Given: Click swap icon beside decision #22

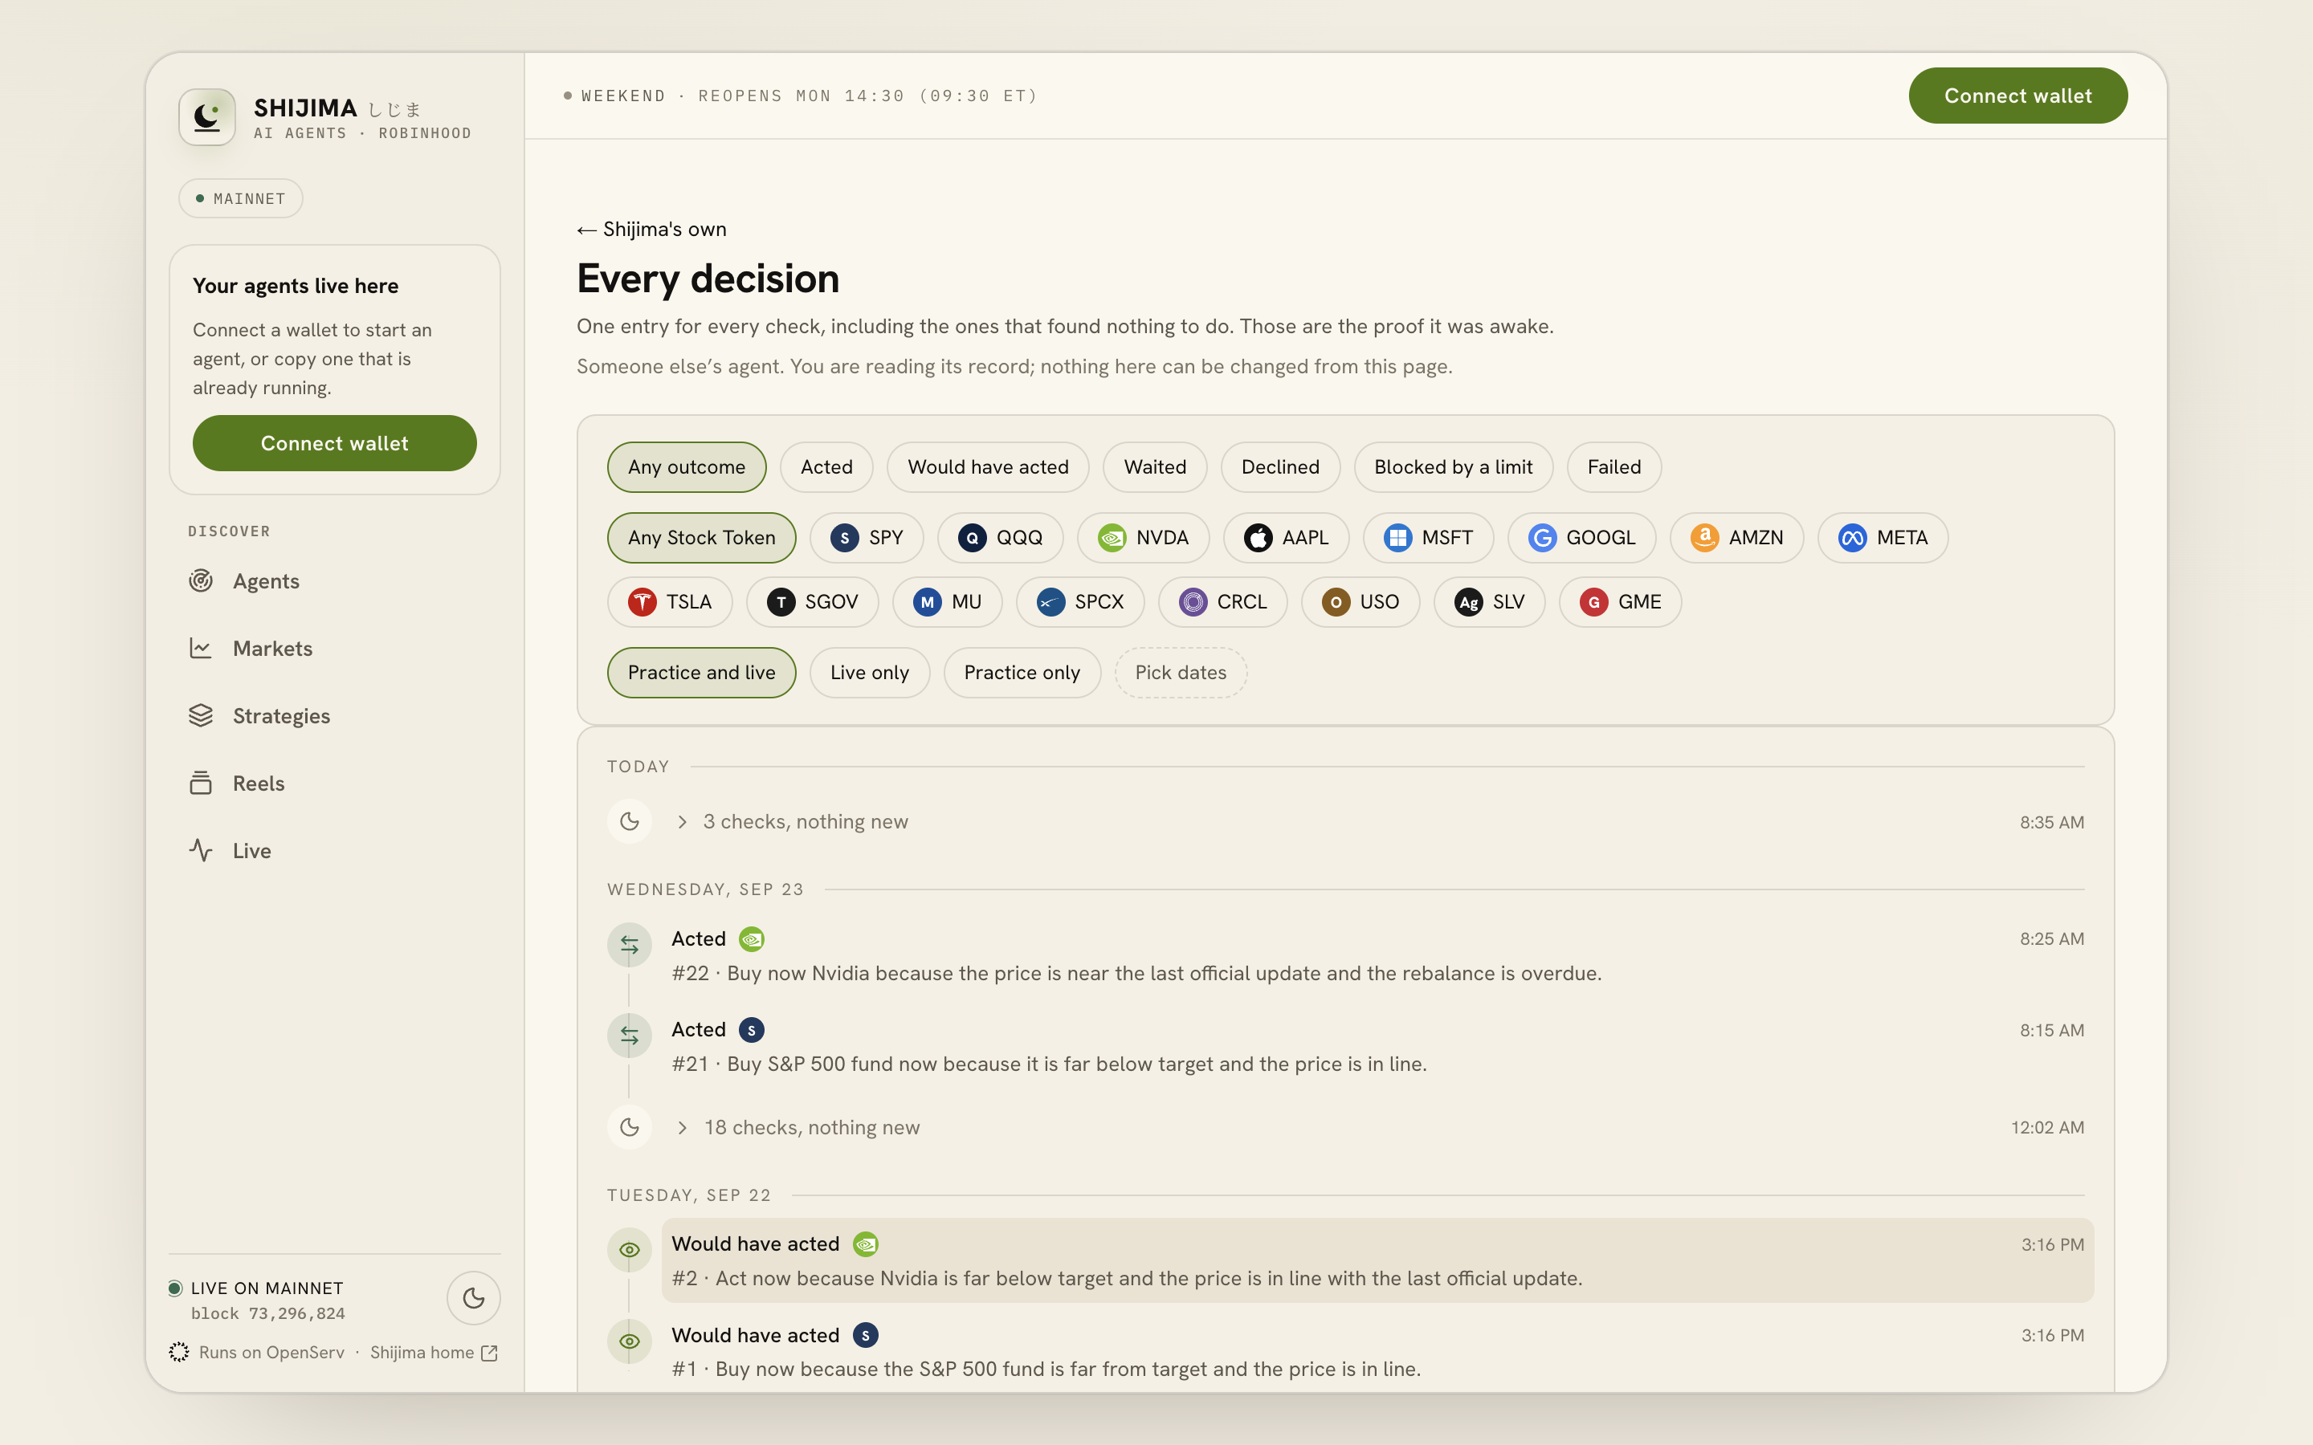Looking at the screenshot, I should [x=630, y=945].
